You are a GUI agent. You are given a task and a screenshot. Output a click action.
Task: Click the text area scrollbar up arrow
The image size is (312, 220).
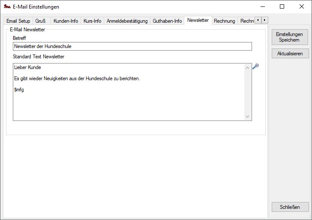click(247, 67)
